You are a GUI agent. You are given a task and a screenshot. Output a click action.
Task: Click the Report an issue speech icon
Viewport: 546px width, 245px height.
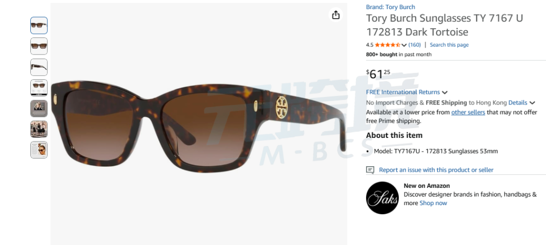click(370, 170)
